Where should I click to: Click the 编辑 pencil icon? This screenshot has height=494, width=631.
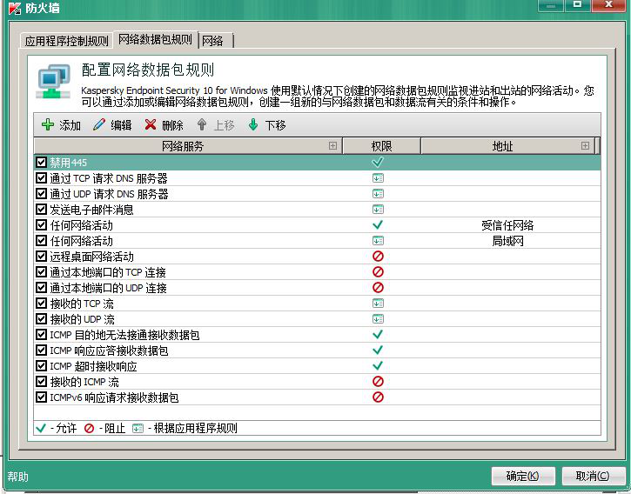pos(99,125)
